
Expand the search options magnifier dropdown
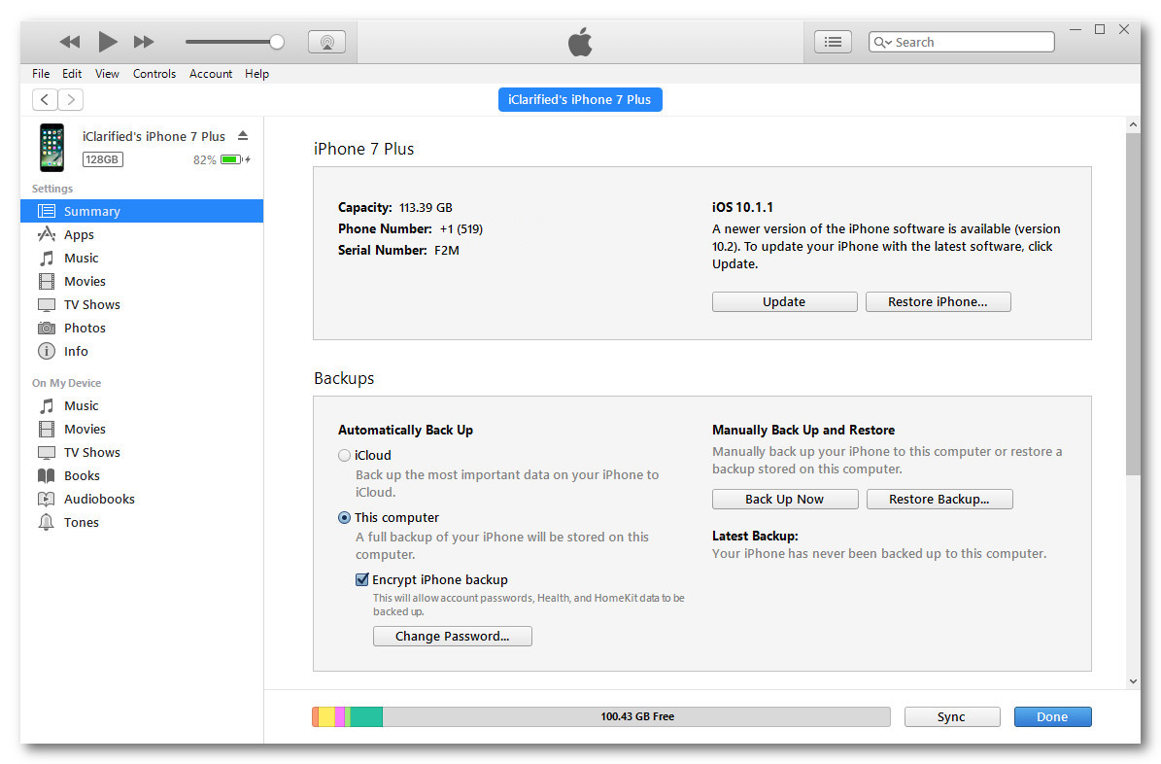click(x=882, y=43)
